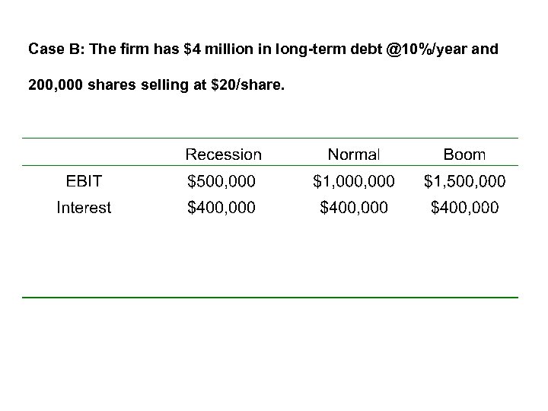
Task: Select the Normal column header
Action: tap(353, 155)
